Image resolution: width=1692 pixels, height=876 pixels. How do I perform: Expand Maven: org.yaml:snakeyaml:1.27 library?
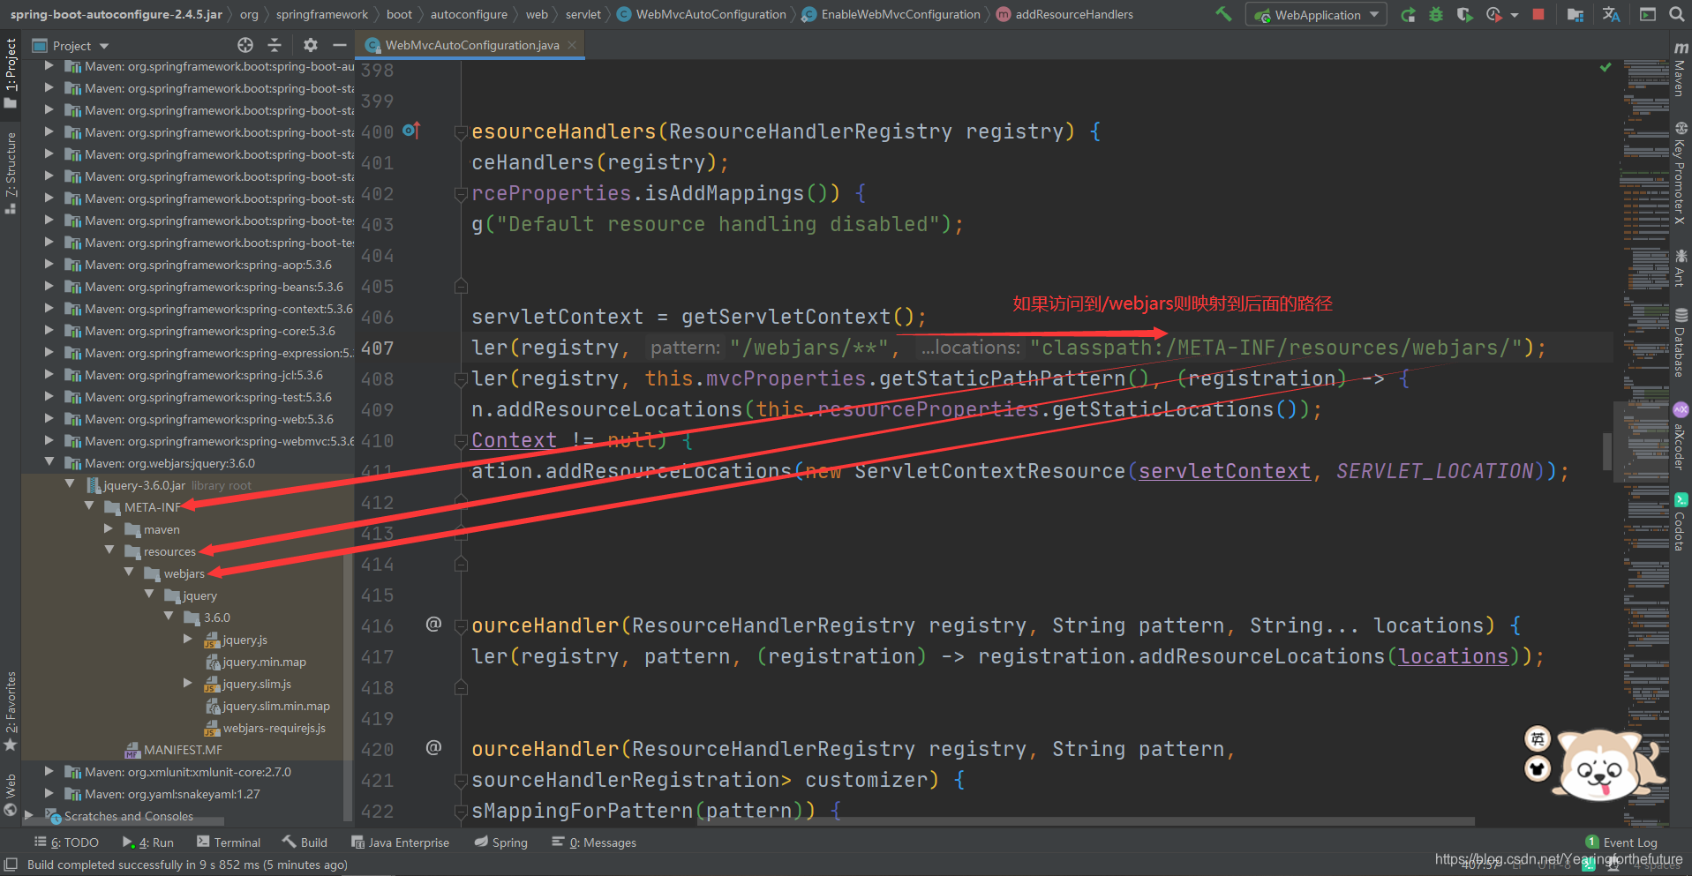click(49, 793)
